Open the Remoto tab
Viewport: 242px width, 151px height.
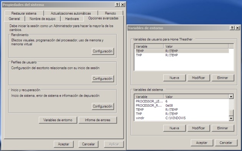[111, 13]
